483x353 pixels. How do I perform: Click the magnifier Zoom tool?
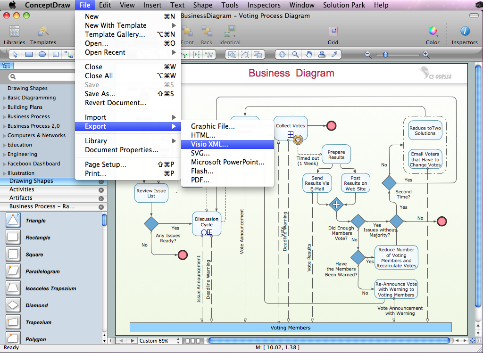click(295, 55)
